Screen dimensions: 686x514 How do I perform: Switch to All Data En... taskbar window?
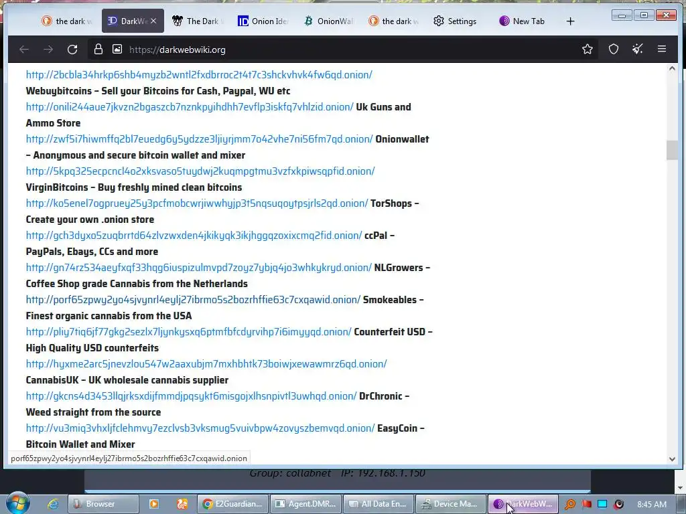pyautogui.click(x=378, y=504)
